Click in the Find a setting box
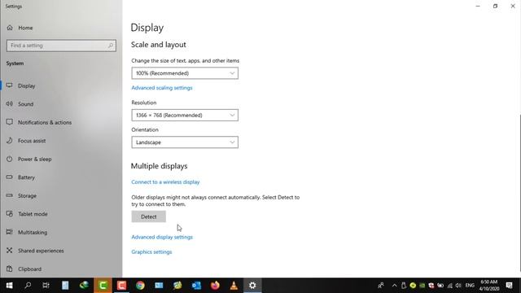521x293 pixels. (x=61, y=46)
